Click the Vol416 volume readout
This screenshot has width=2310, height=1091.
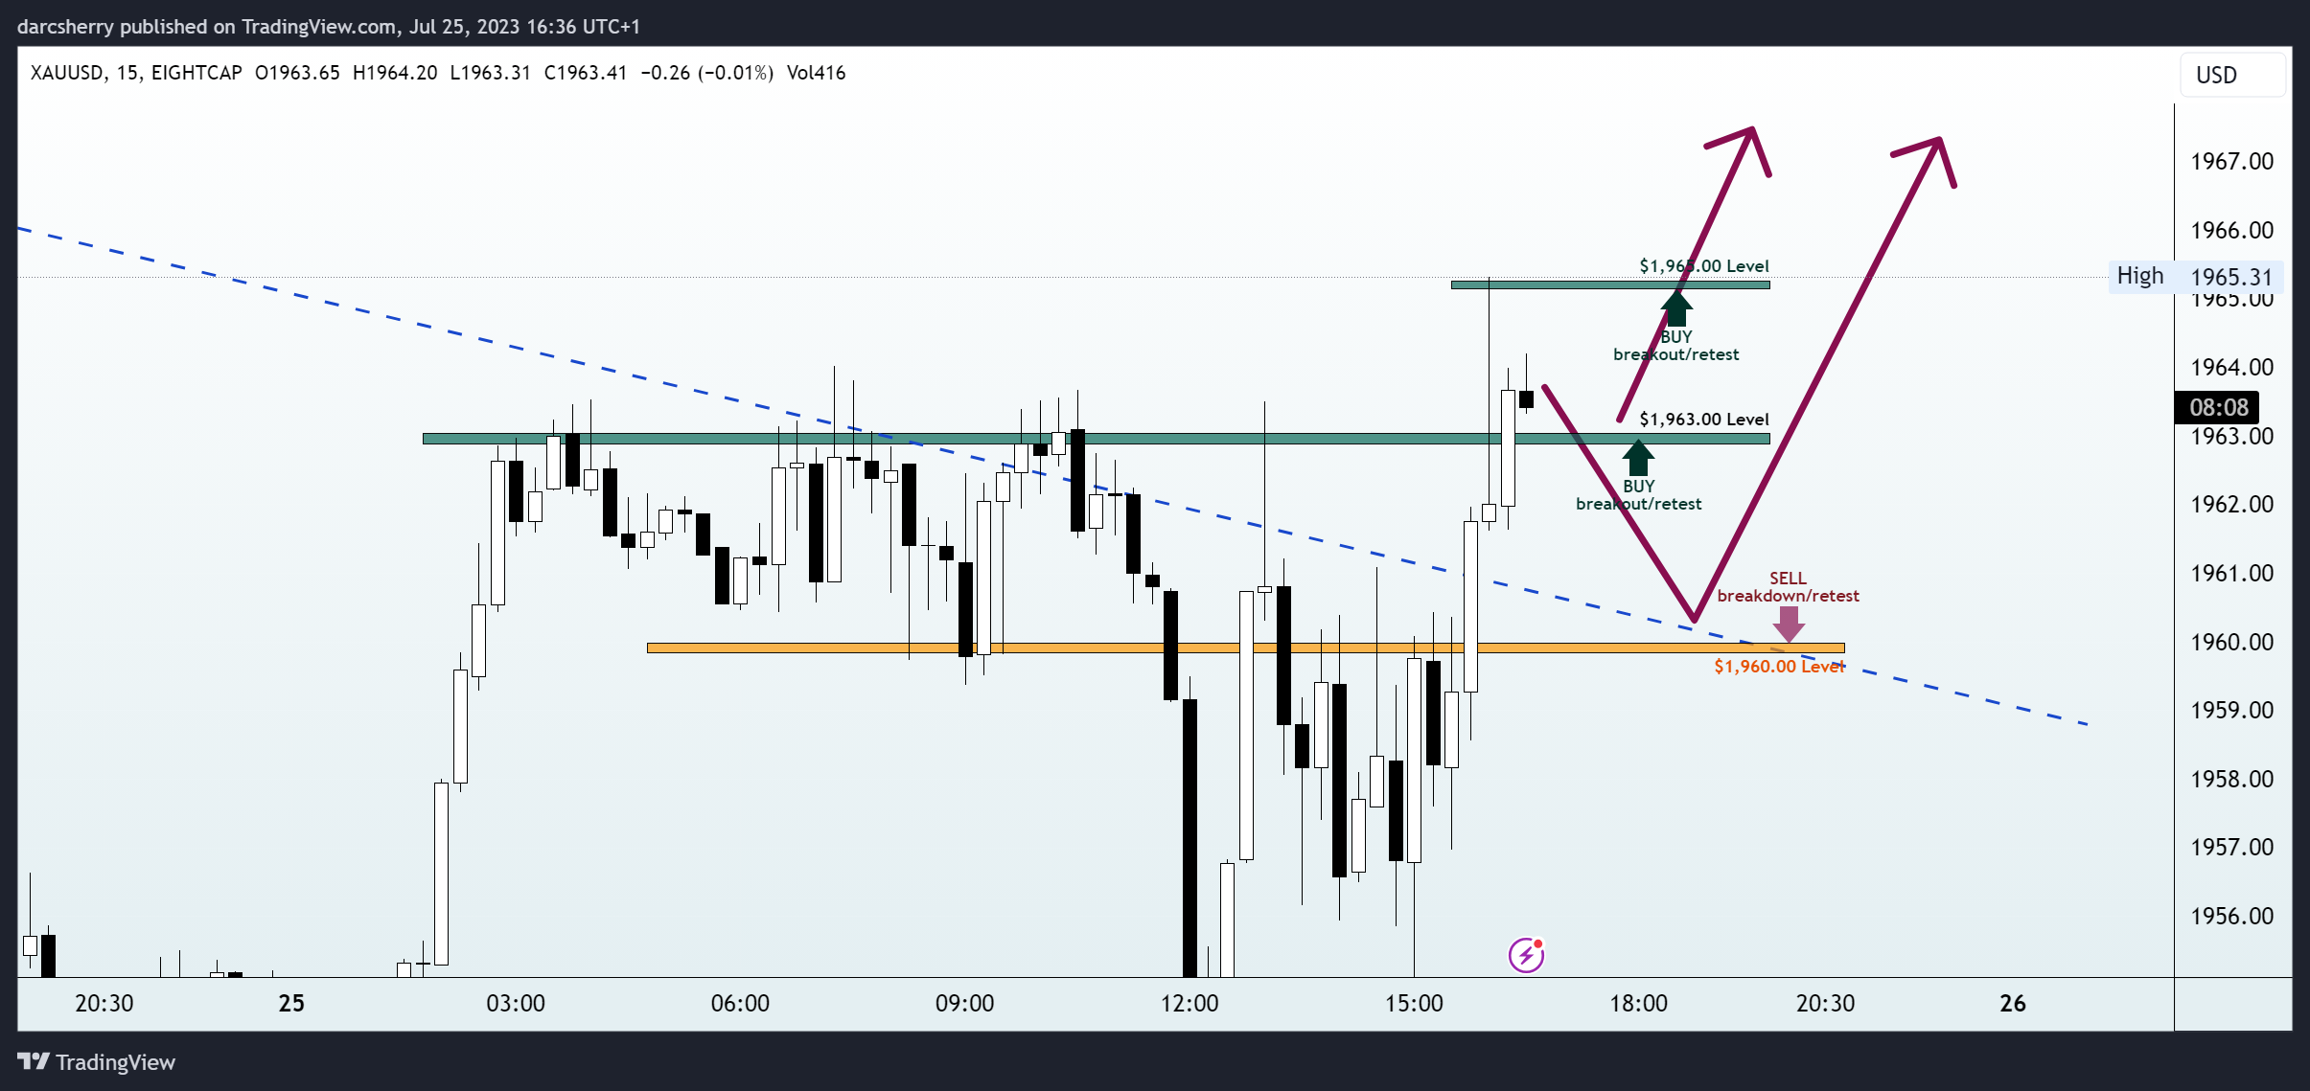coord(816,73)
